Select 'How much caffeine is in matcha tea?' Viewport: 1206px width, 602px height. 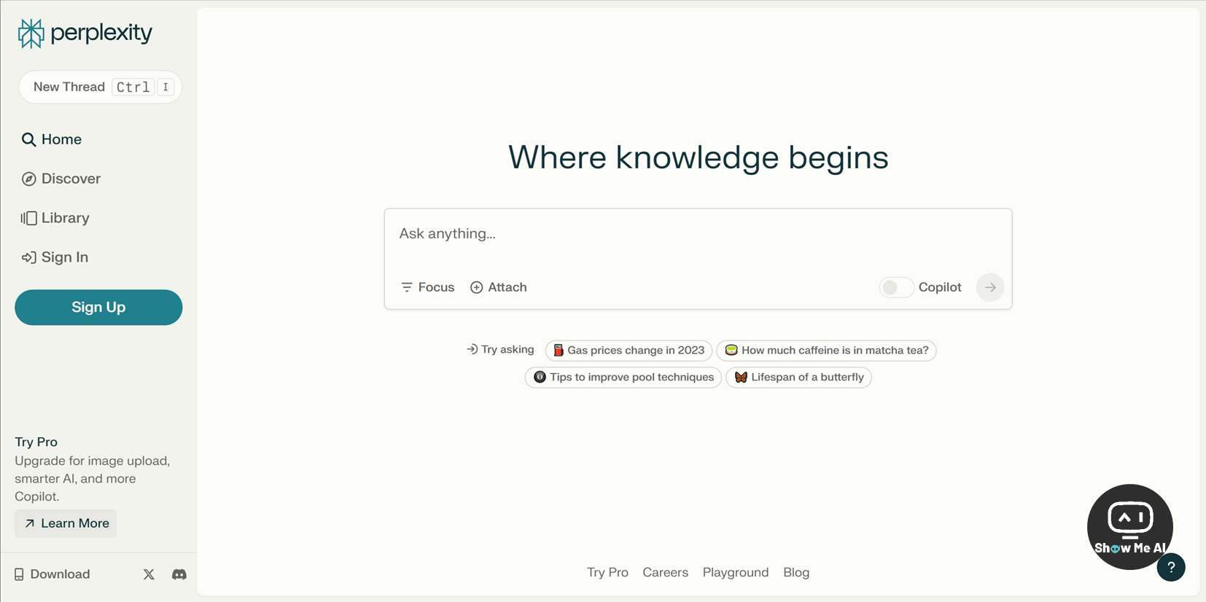click(x=826, y=351)
